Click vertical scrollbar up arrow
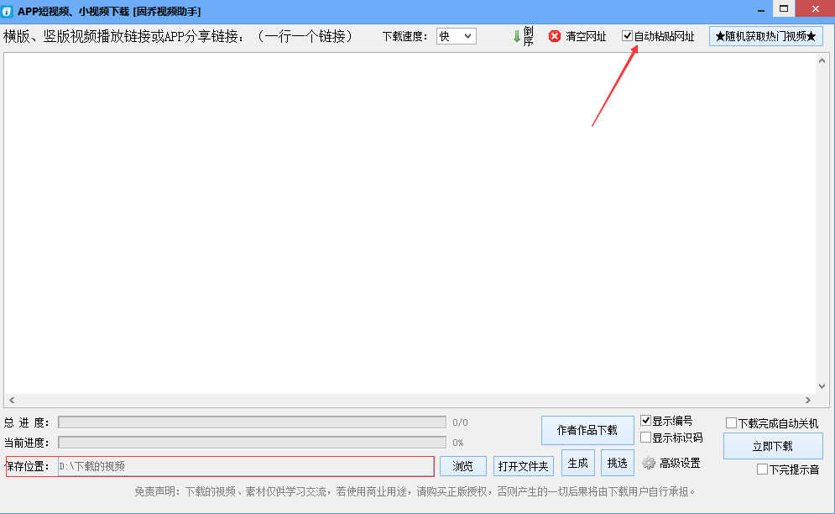The width and height of the screenshot is (835, 514). [822, 60]
